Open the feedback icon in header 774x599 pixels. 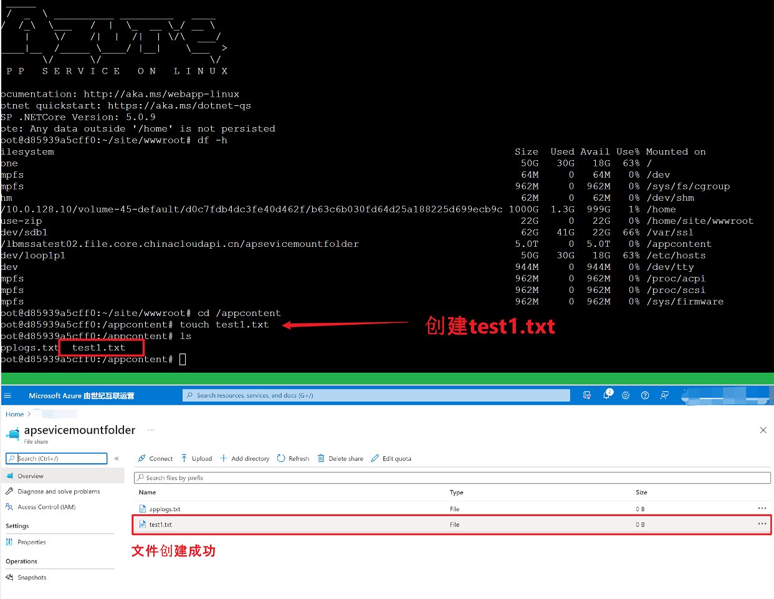pos(664,395)
